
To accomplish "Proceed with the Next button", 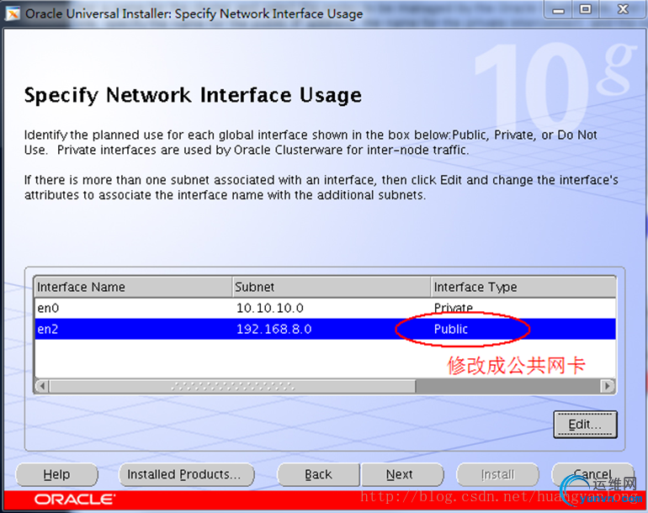I will [402, 474].
